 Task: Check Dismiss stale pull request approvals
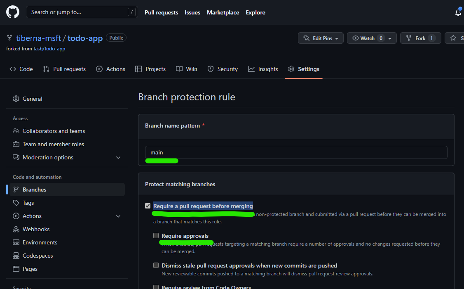coord(156,265)
